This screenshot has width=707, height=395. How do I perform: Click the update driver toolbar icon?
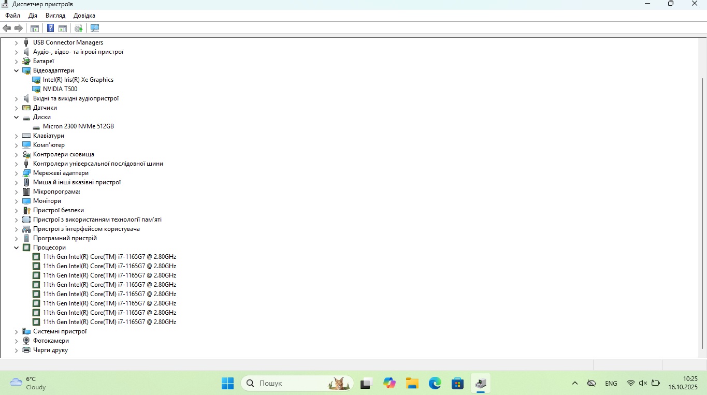(x=79, y=28)
